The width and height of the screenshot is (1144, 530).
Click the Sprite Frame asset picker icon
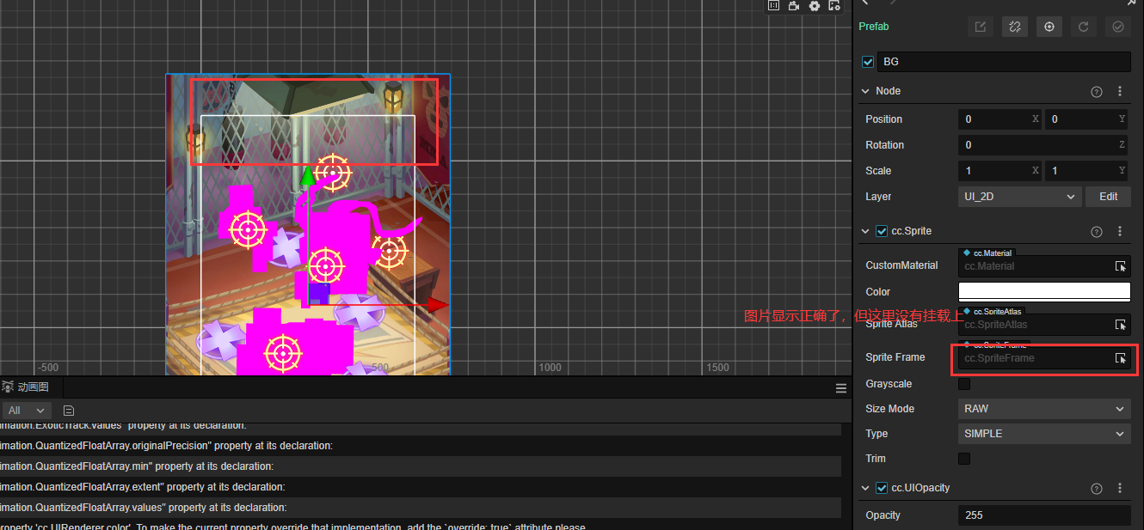click(x=1121, y=358)
